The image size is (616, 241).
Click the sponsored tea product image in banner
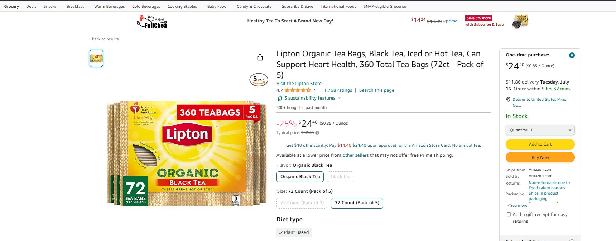(x=520, y=21)
